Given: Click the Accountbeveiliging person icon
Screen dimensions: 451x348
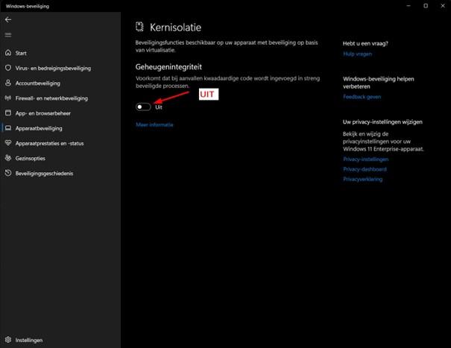Looking at the screenshot, I should [8, 83].
